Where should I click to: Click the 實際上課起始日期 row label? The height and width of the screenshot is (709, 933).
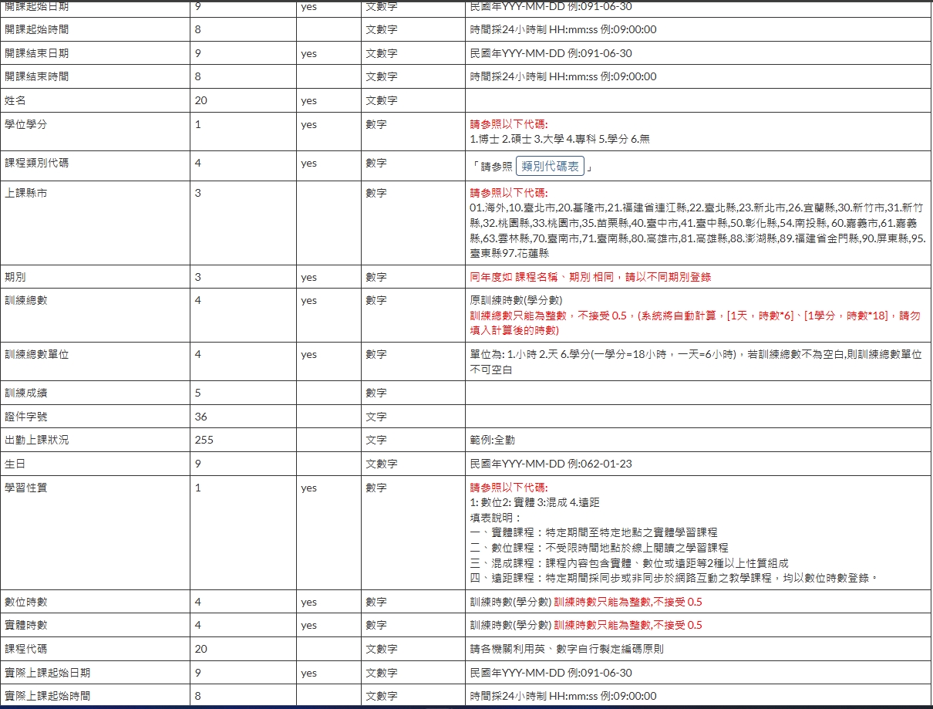pos(47,673)
